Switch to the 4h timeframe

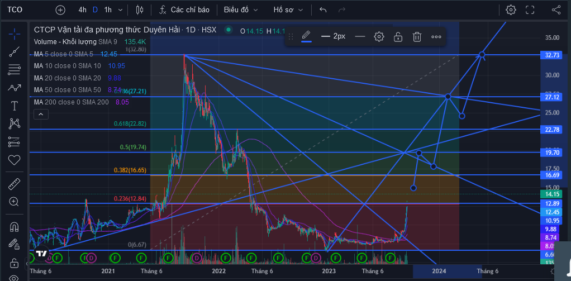click(83, 10)
